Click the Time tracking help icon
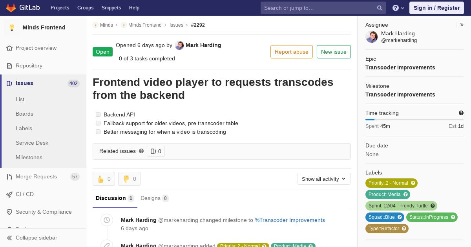The image size is (471, 247). [x=461, y=113]
